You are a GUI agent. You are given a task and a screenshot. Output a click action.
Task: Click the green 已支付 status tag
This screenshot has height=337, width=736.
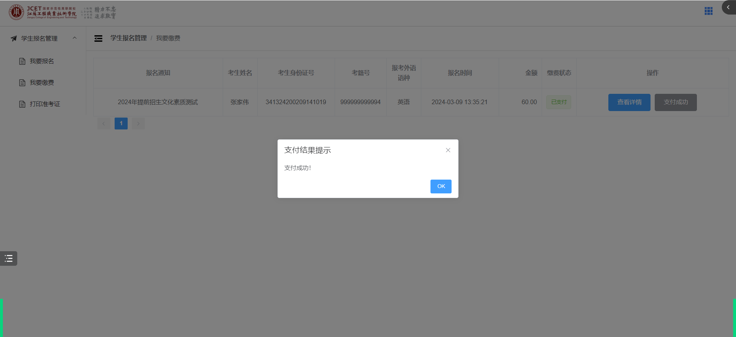559,102
